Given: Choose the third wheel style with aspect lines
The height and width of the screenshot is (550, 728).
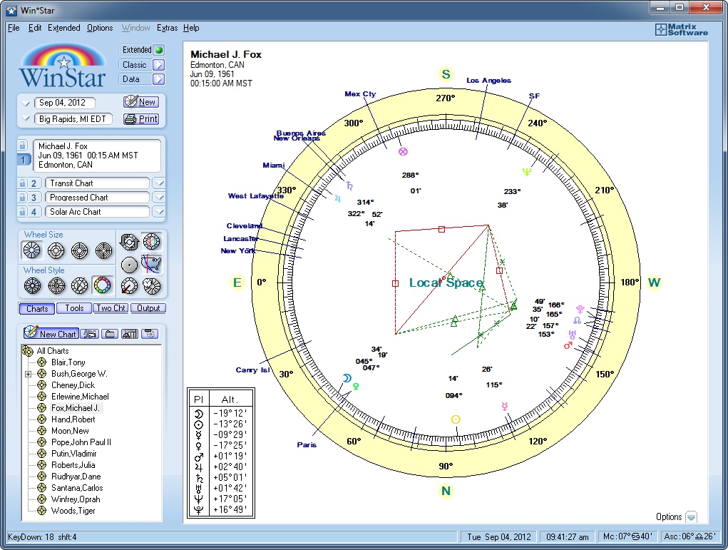Looking at the screenshot, I should click(x=80, y=285).
